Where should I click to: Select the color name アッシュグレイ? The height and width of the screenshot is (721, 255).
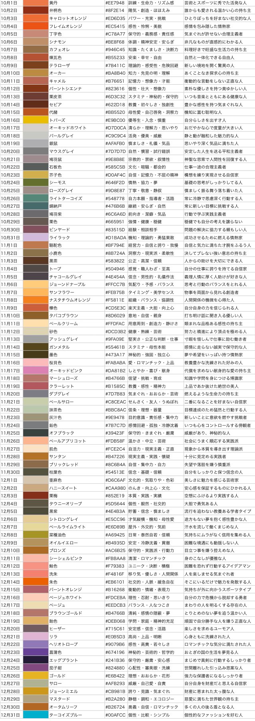tap(63, 339)
